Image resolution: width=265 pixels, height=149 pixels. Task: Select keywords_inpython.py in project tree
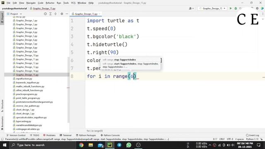(x=28, y=83)
